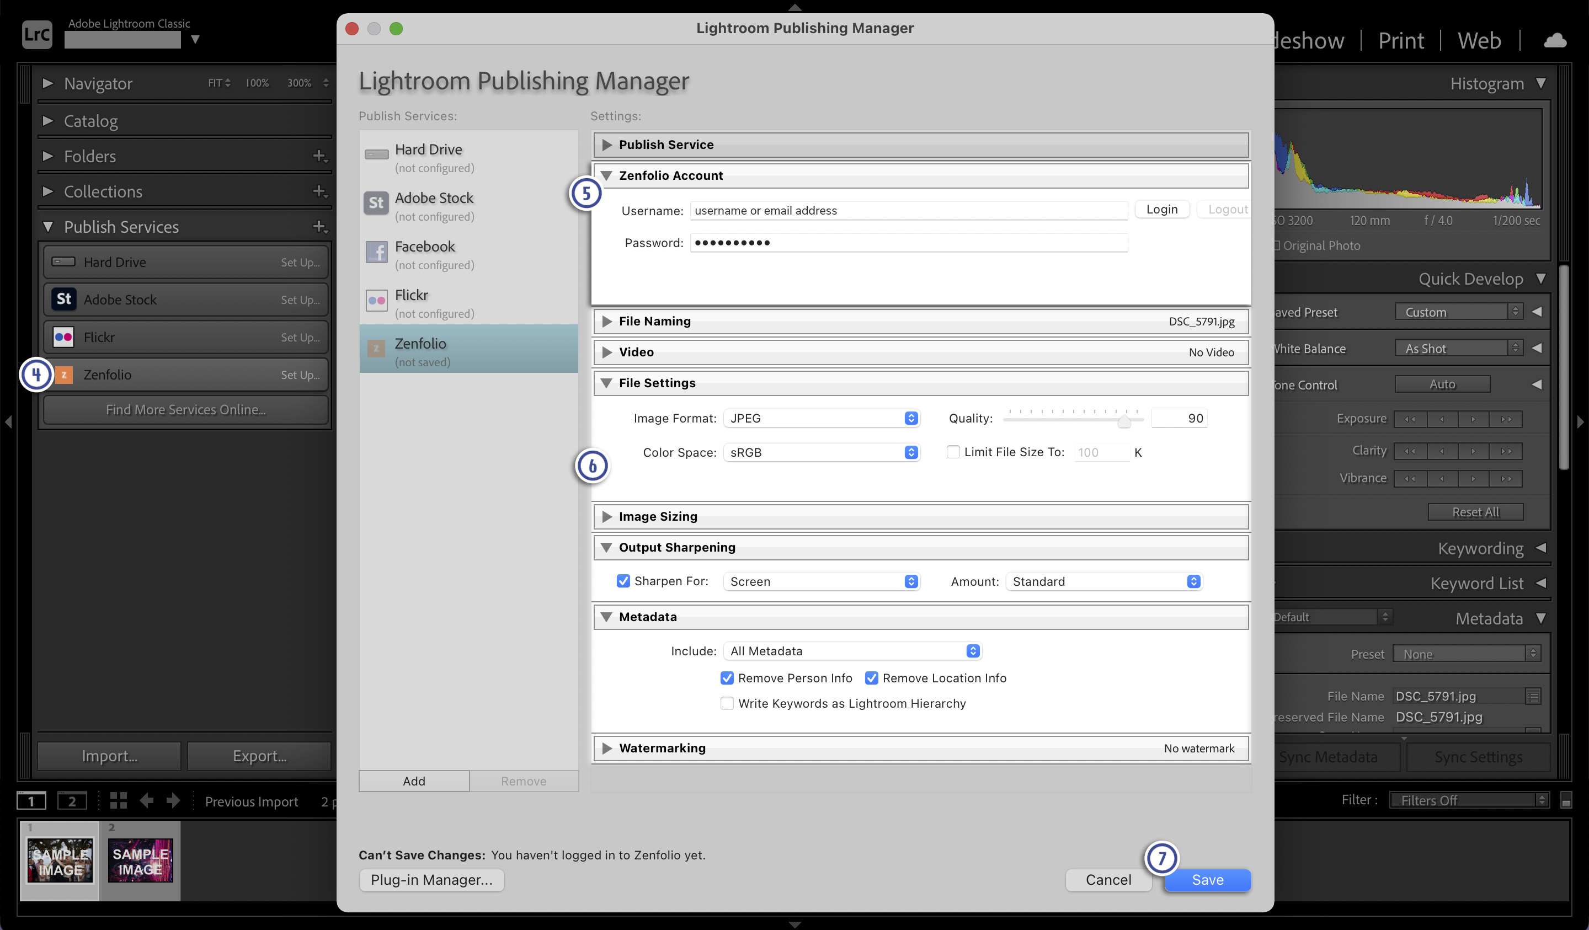Image resolution: width=1589 pixels, height=930 pixels.
Task: Go forward with the right arrow icon
Action: [173, 800]
